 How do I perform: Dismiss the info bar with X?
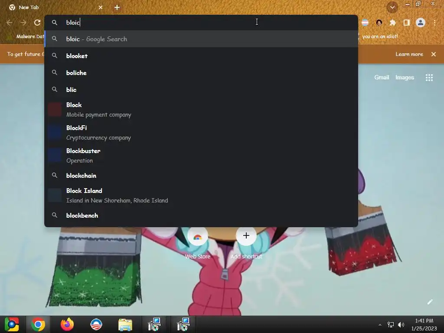pos(434,54)
